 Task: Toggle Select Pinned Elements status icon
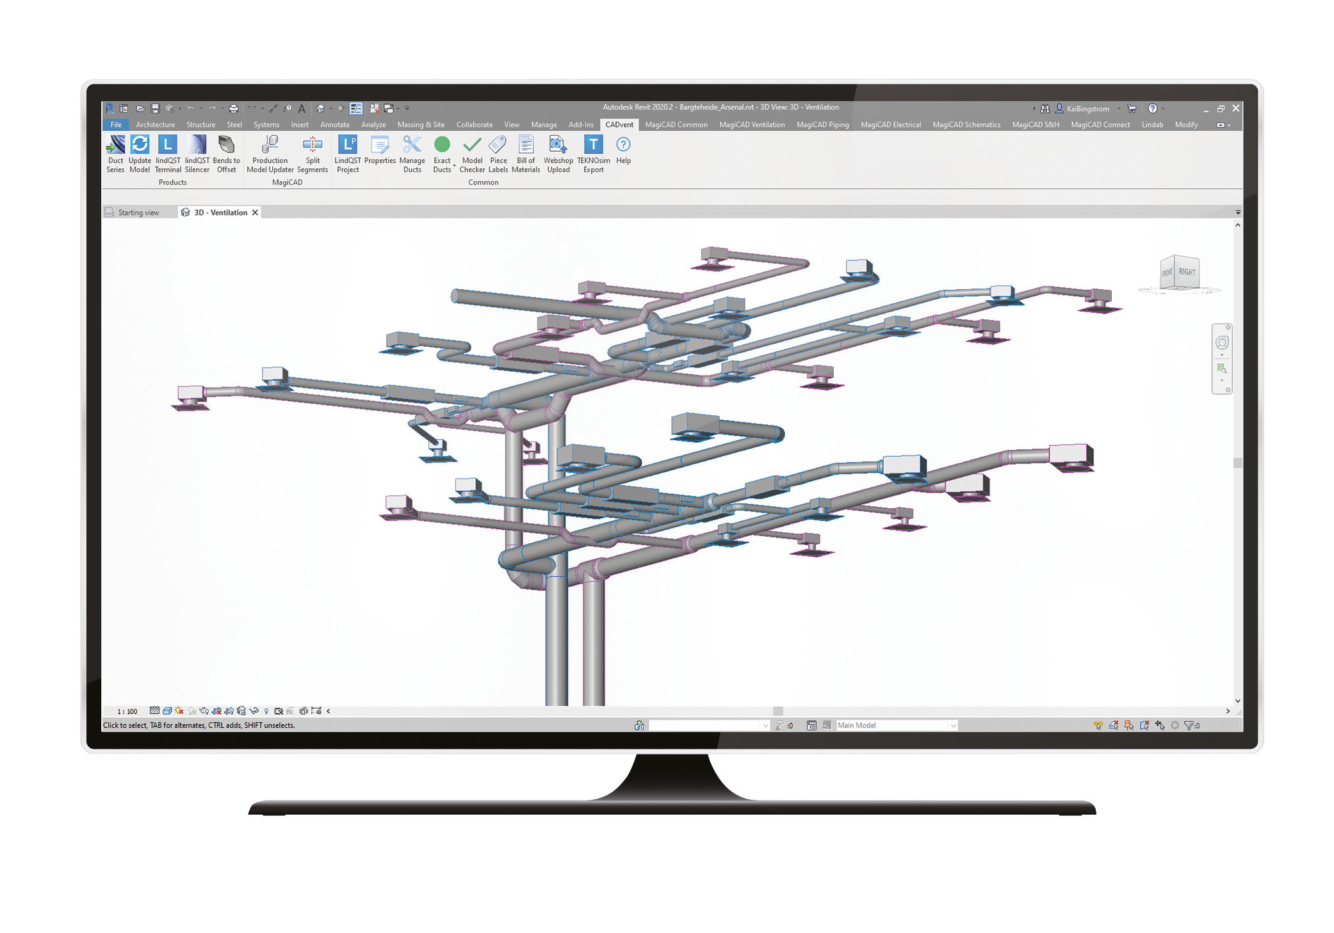(1129, 725)
